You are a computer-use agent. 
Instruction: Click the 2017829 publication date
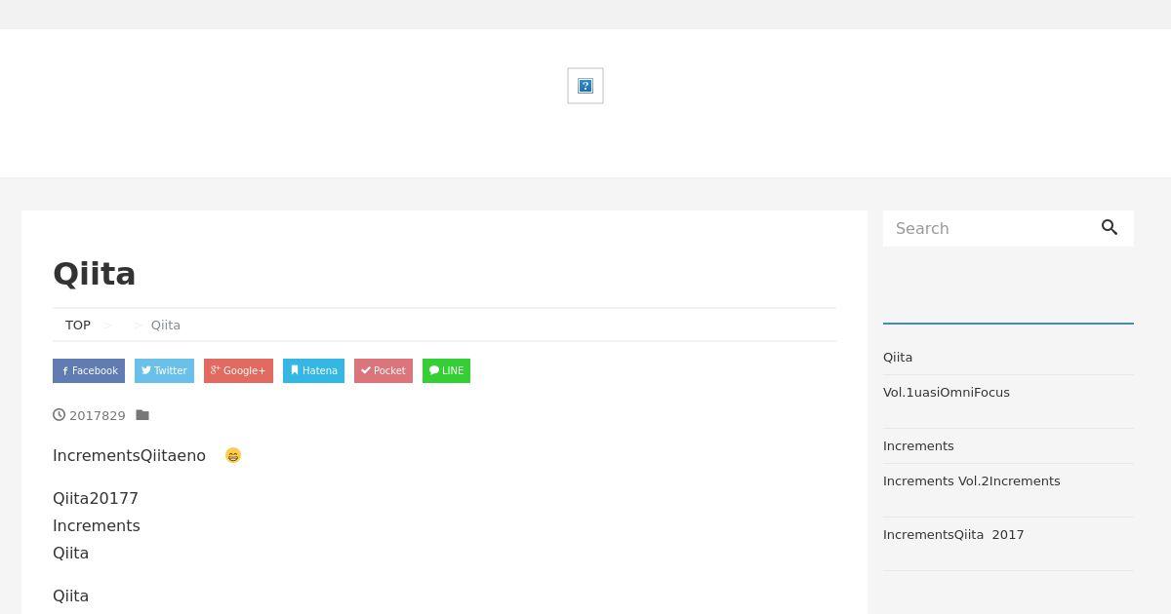click(98, 415)
